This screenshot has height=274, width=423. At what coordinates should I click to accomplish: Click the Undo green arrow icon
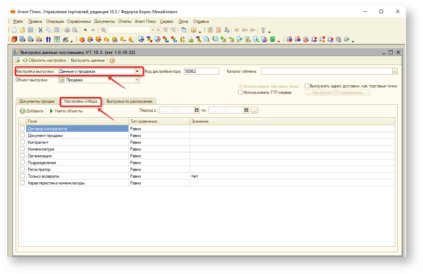(x=86, y=30)
